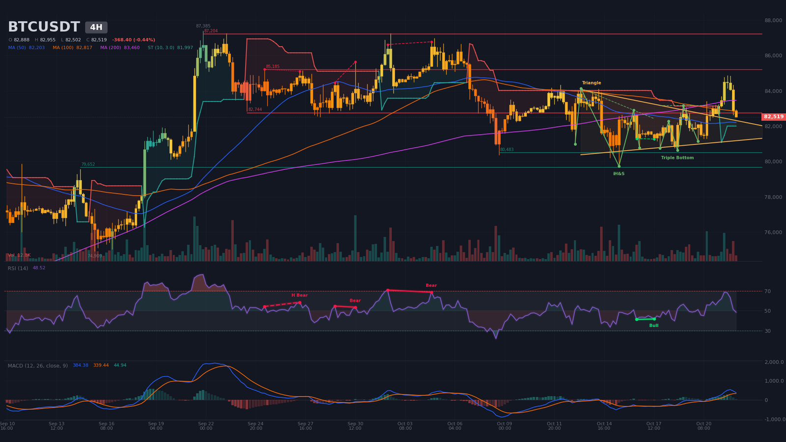This screenshot has width=786, height=442.
Task: Click the MA (100) legend entry
Action: pos(72,48)
